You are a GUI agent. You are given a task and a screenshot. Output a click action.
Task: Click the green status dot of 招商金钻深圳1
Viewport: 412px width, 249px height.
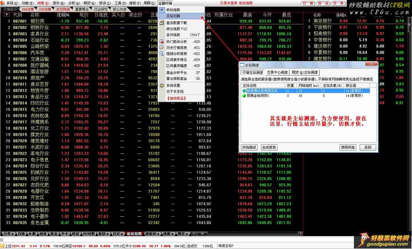tap(244, 96)
